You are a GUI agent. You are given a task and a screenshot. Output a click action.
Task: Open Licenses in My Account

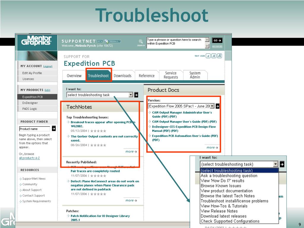[x=28, y=79]
